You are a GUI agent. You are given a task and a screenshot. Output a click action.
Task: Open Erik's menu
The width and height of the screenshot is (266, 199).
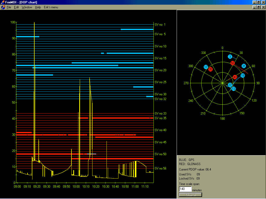pos(51,7)
